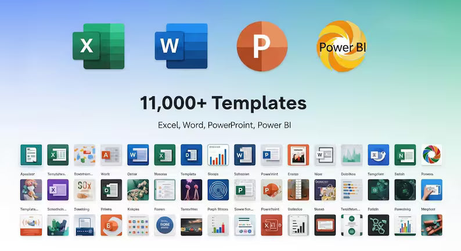The height and width of the screenshot is (251, 461).
Task: Open the orange B icon tile
Action: (x=111, y=225)
